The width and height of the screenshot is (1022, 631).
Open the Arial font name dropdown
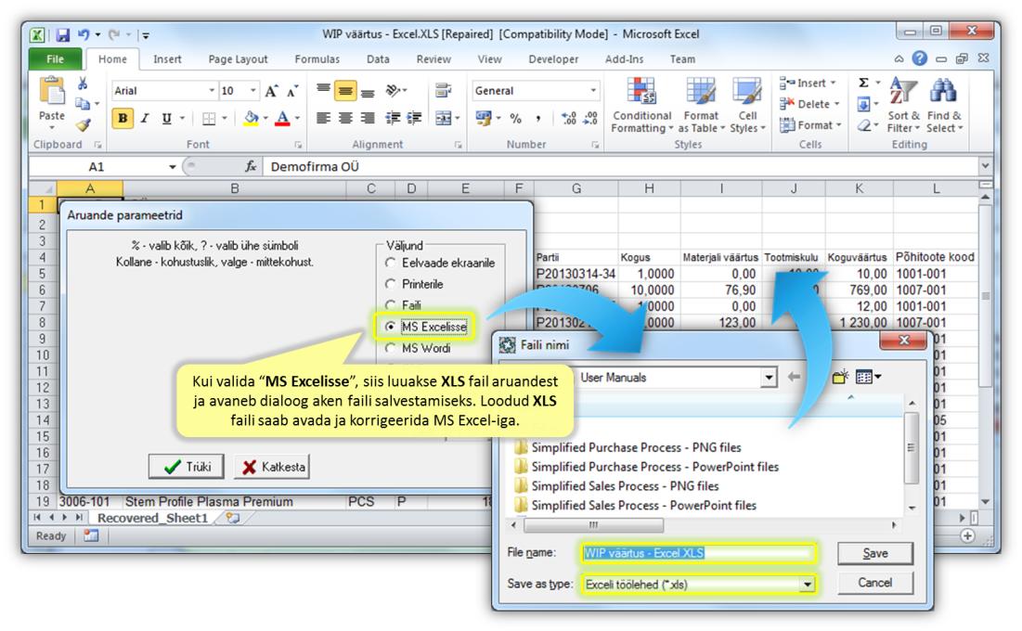[212, 91]
